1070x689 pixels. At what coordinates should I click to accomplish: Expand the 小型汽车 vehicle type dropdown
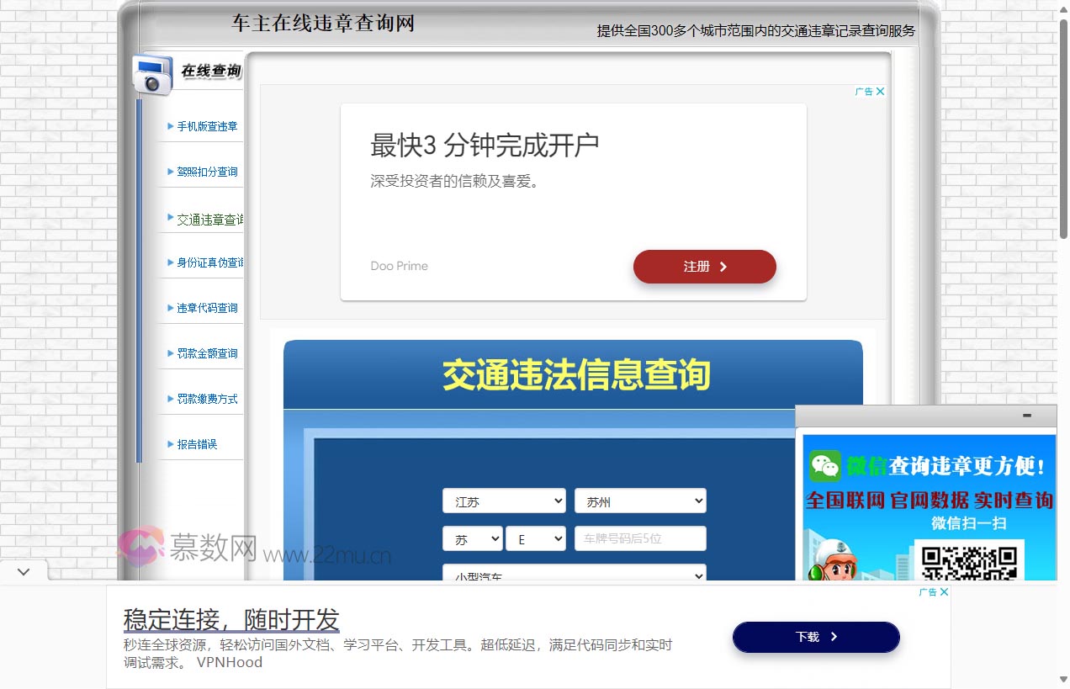tap(574, 575)
